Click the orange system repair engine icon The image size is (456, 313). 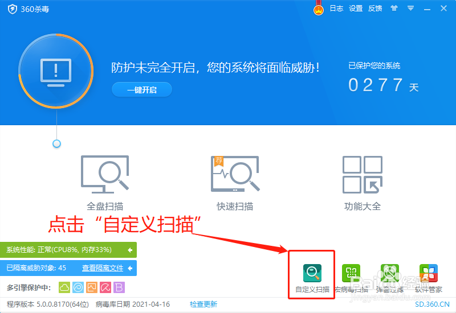pos(92,287)
